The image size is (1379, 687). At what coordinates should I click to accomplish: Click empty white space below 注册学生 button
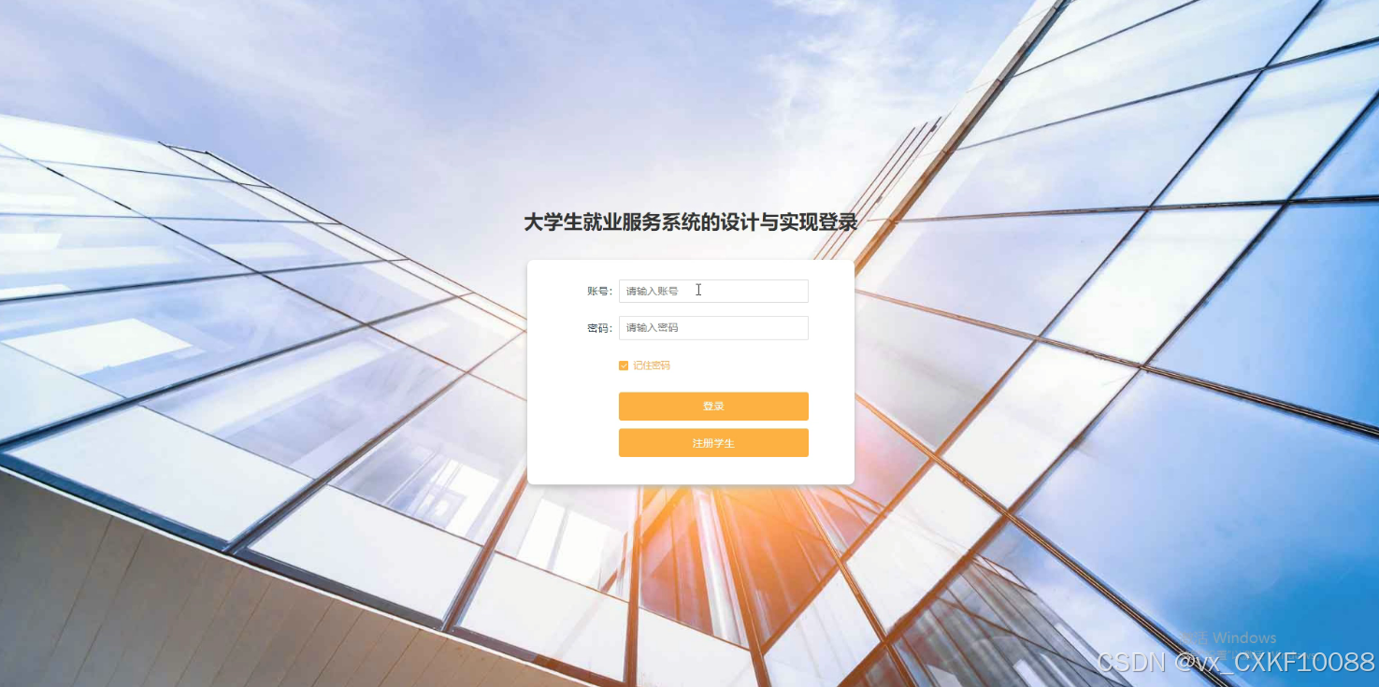[x=713, y=471]
